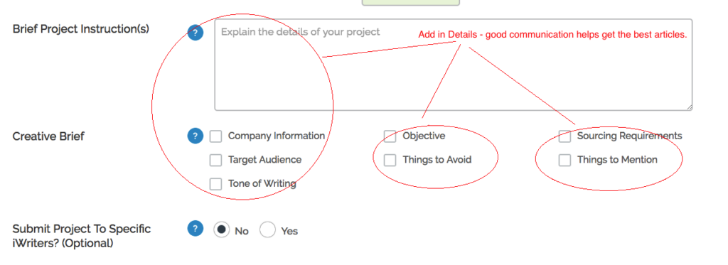Click the Submit Project To Specific iWriters label
728x265 pixels.
click(82, 236)
